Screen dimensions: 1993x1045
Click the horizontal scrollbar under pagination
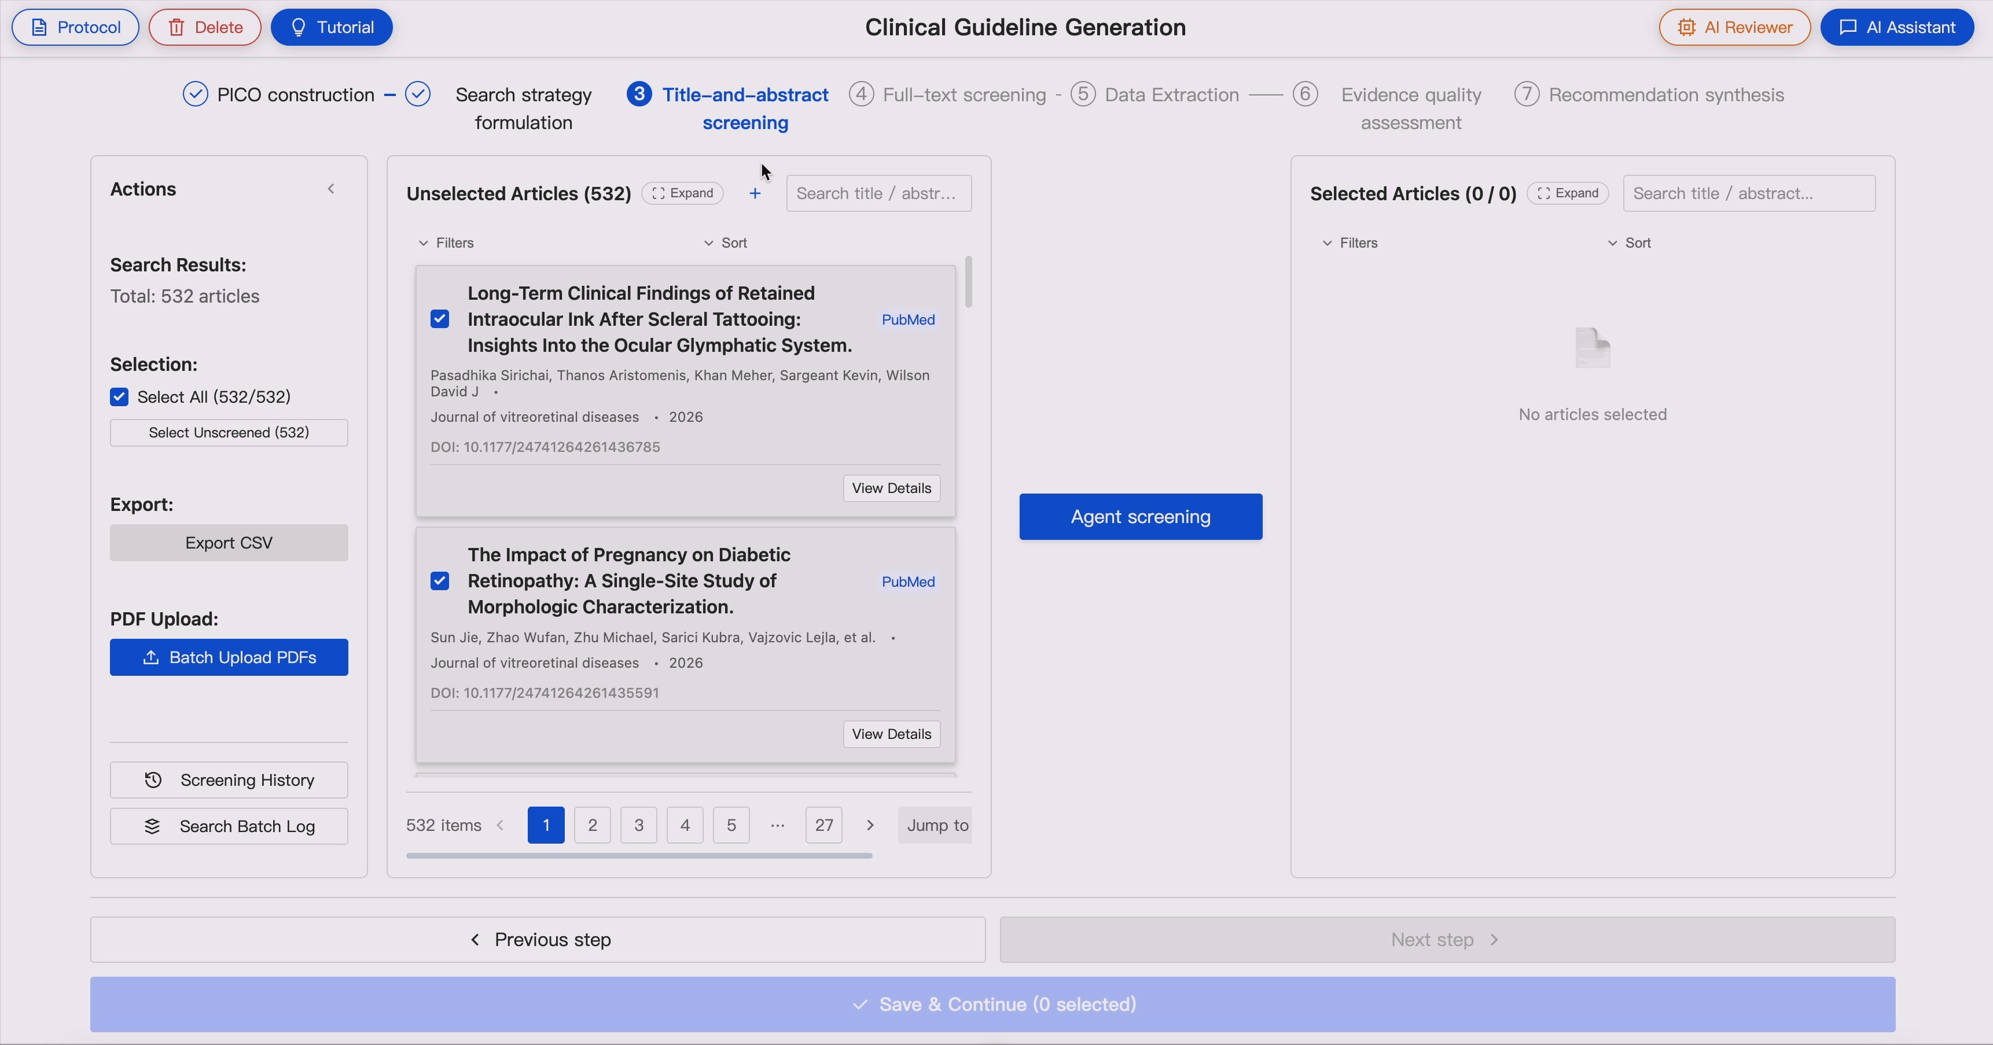(x=639, y=855)
